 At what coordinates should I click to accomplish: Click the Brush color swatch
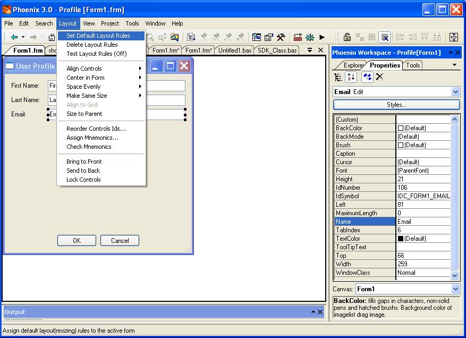(400, 145)
